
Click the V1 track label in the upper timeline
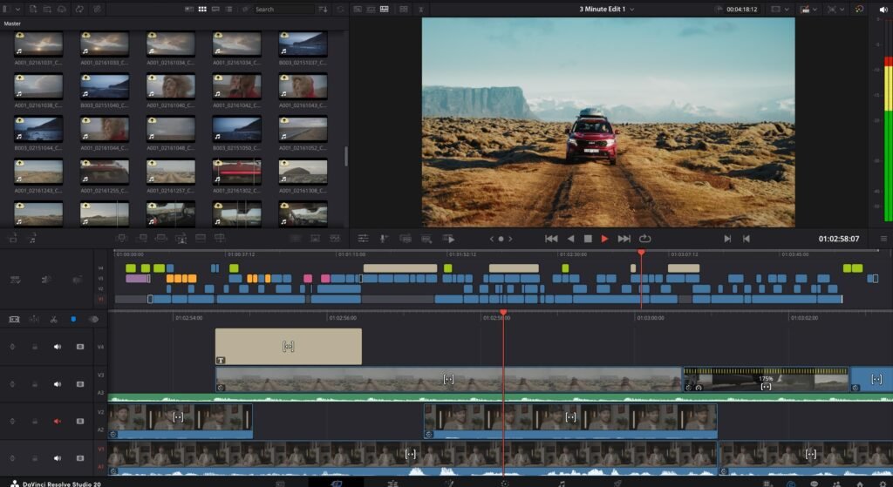101,299
